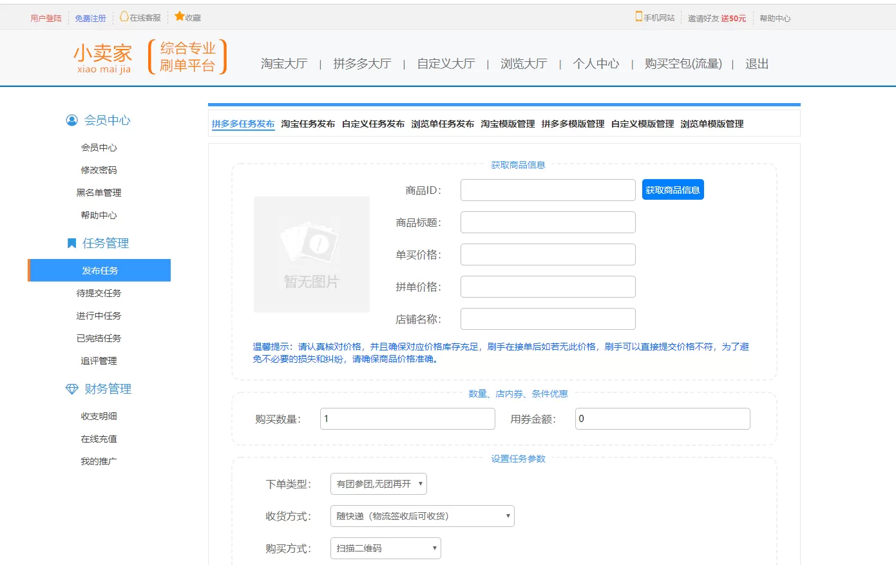
Task: Focus the 购买数量 input field
Action: pos(407,419)
